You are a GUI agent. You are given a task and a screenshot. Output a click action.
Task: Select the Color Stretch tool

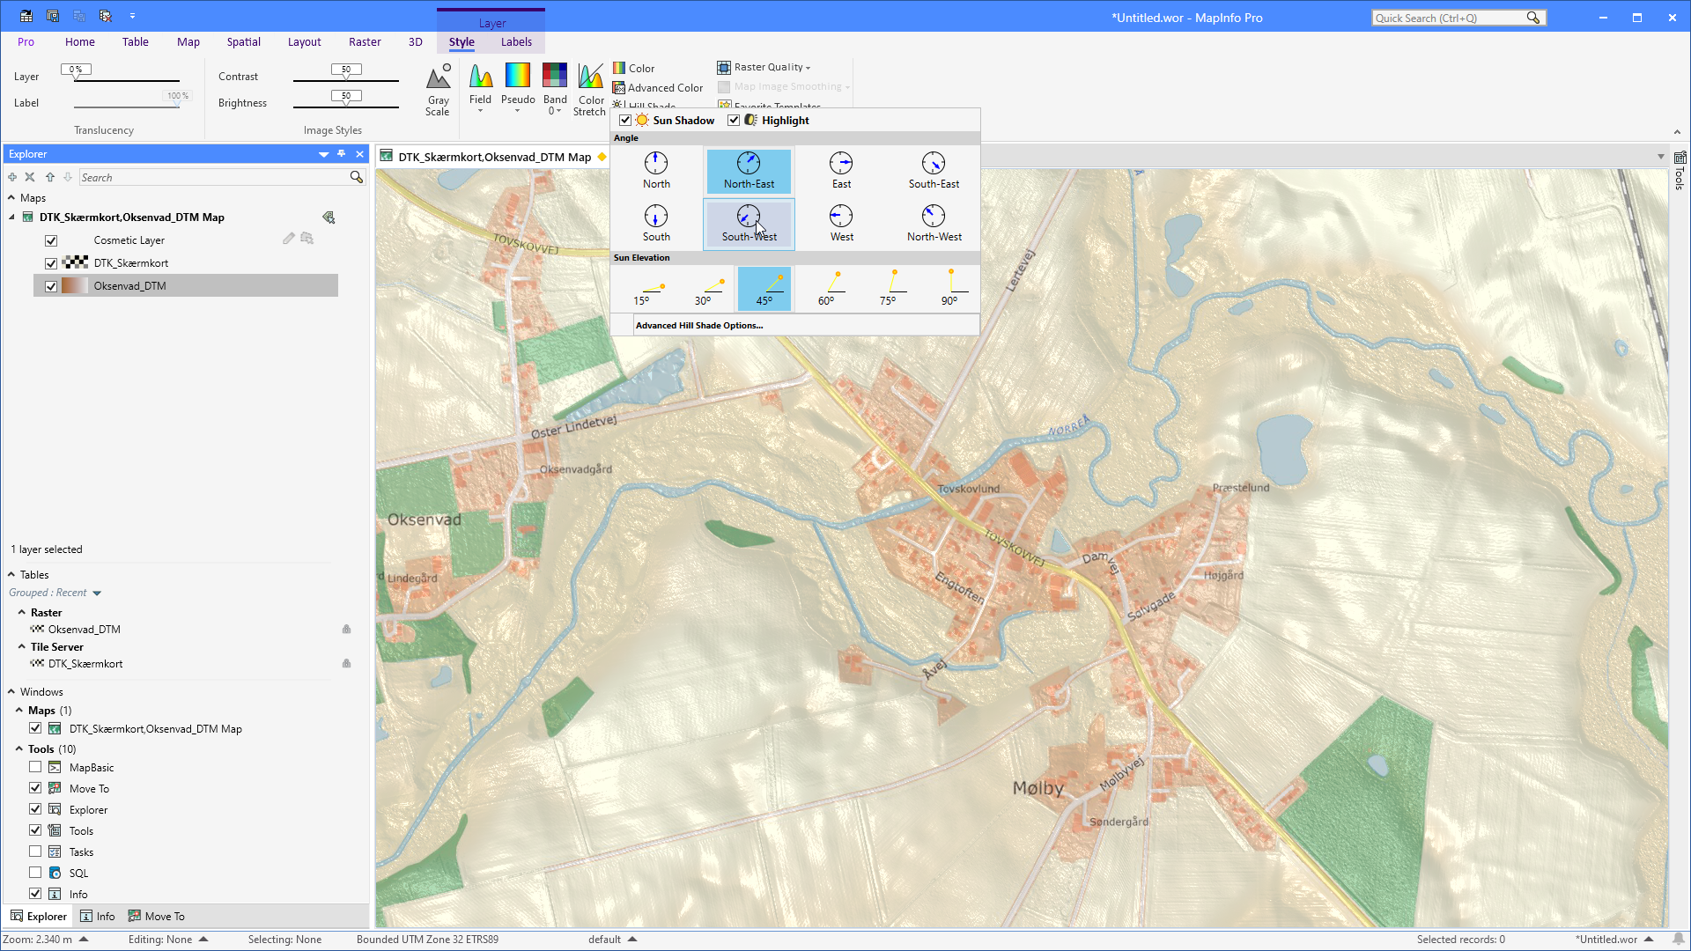pos(588,84)
